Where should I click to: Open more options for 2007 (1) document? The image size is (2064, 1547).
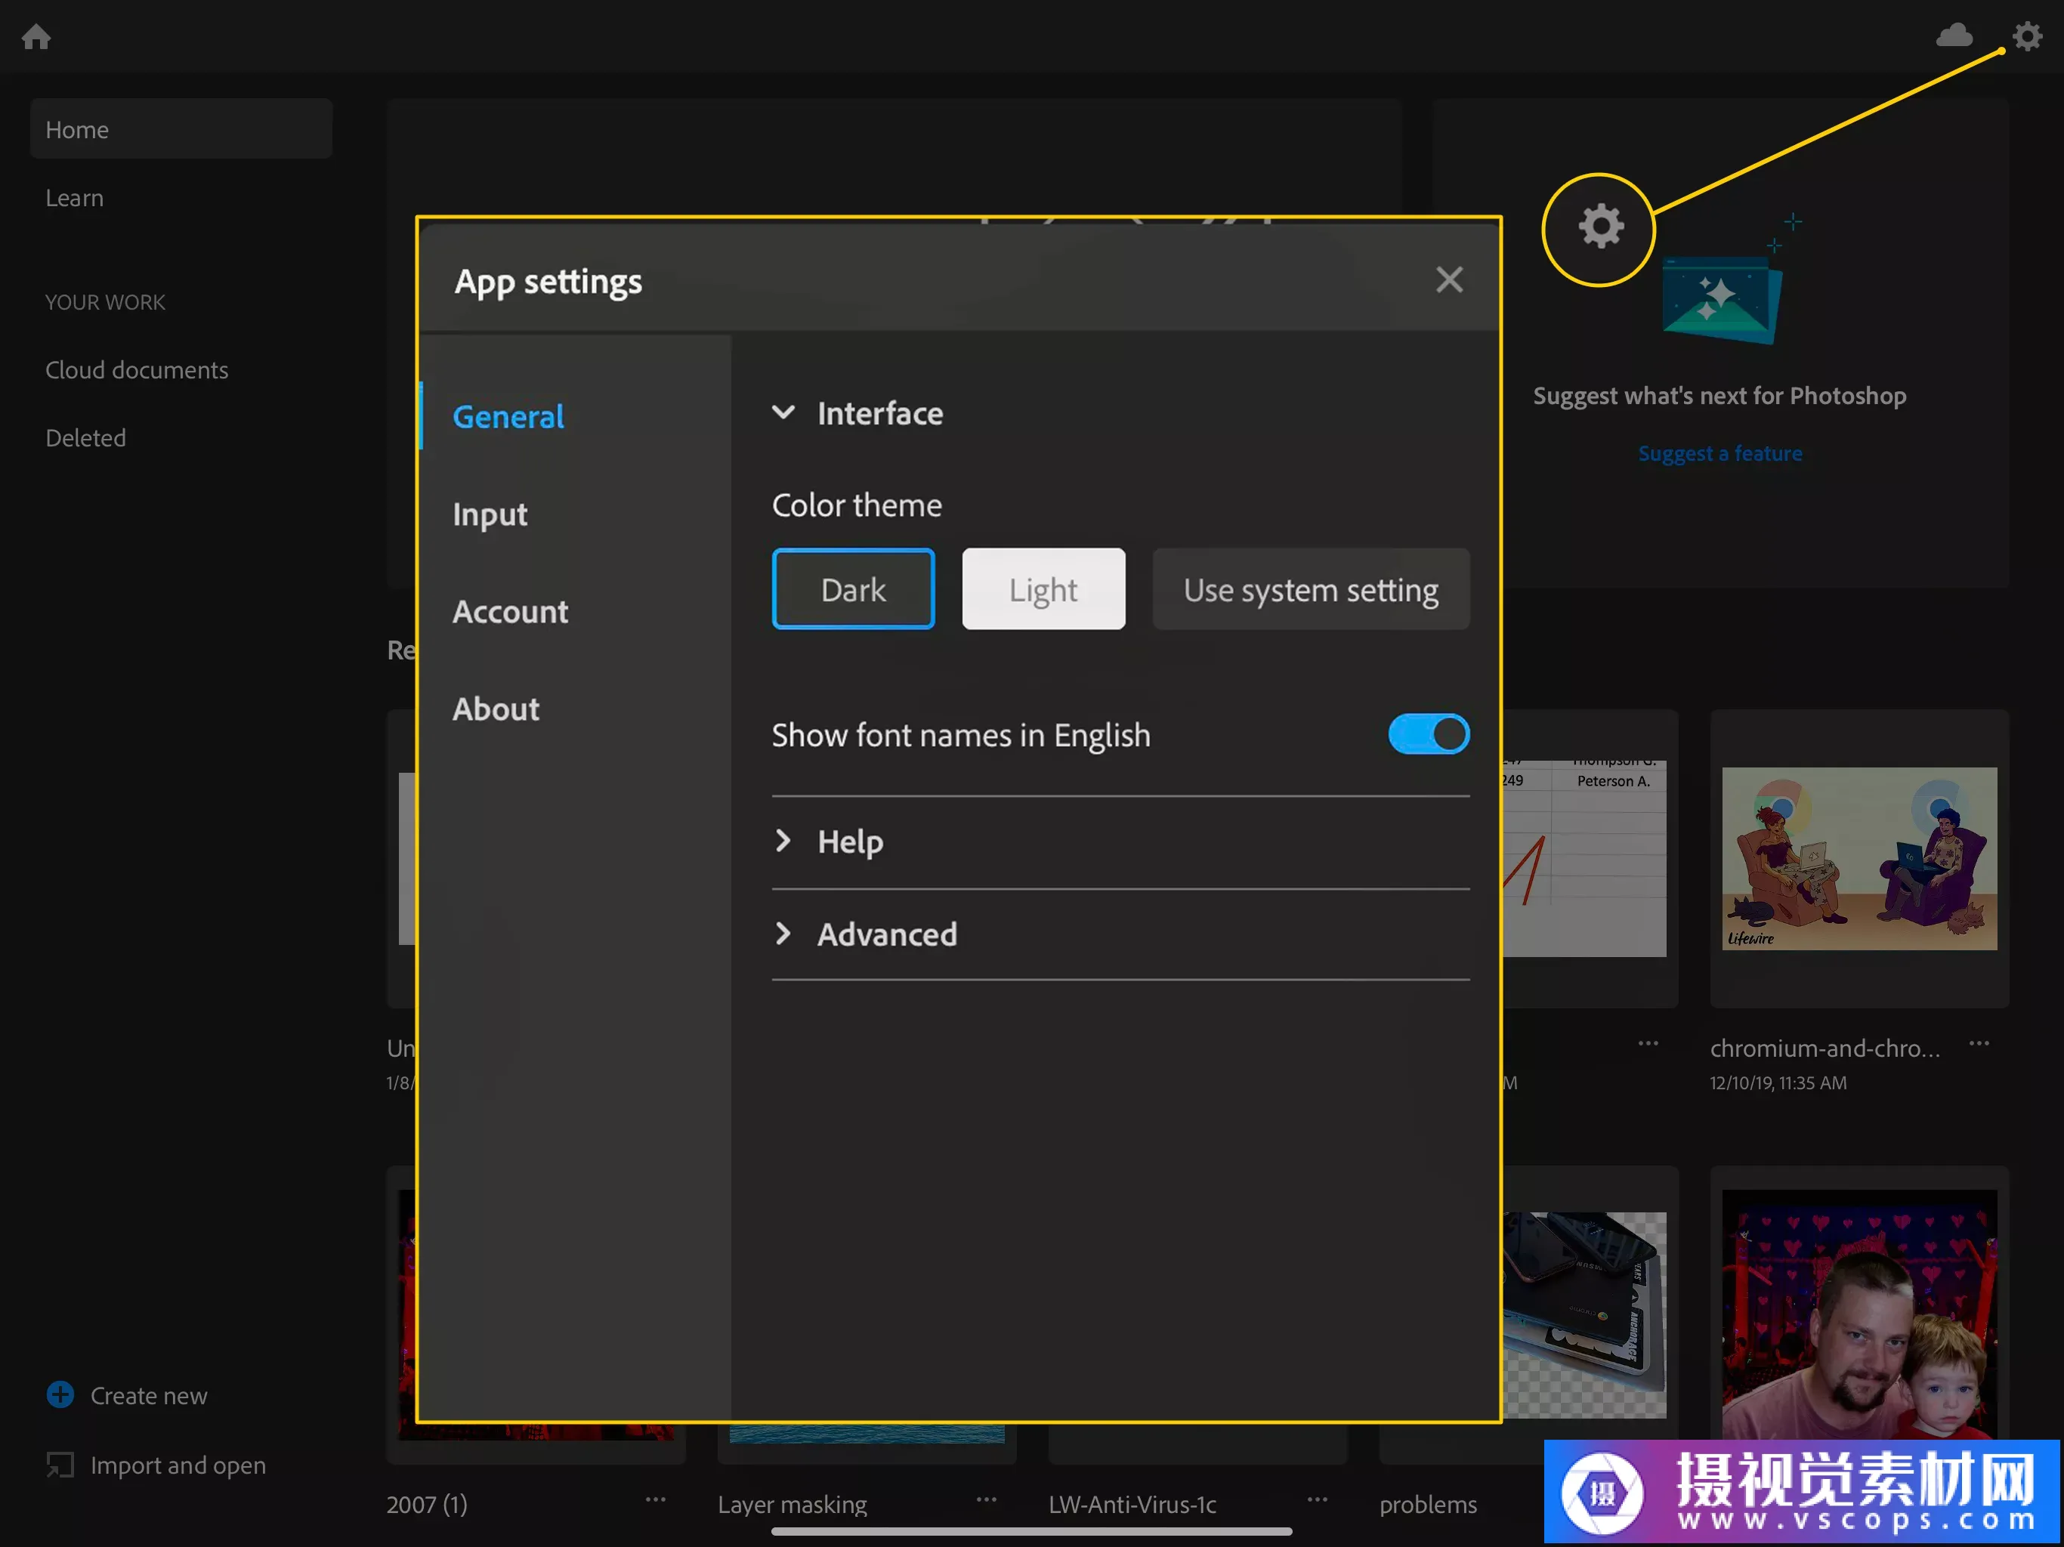[655, 1499]
